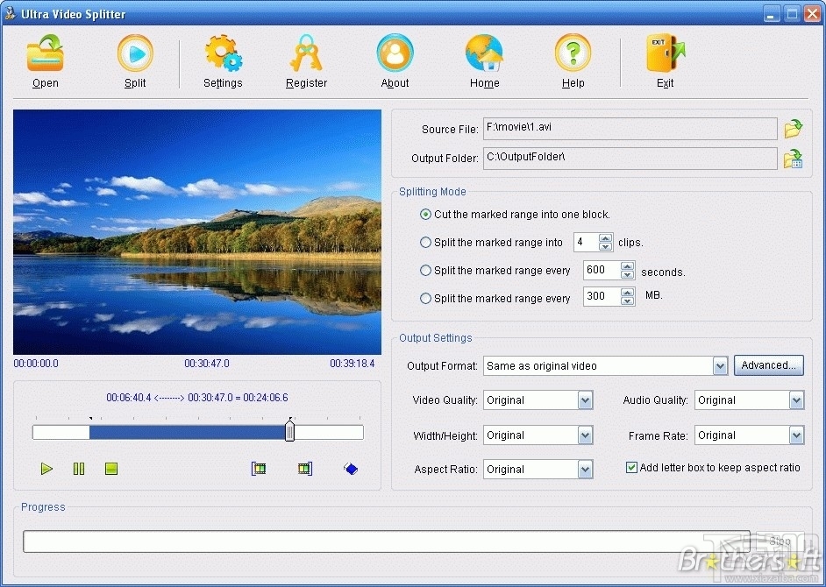This screenshot has width=826, height=587.
Task: Set the clip start mark
Action: pos(259,469)
